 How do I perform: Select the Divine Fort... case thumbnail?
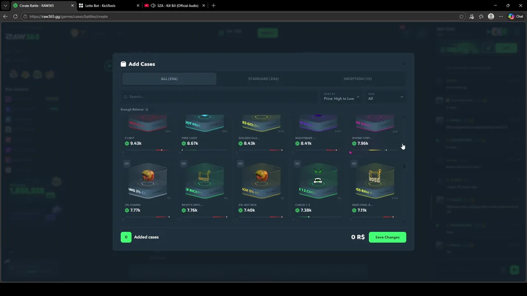click(x=375, y=123)
